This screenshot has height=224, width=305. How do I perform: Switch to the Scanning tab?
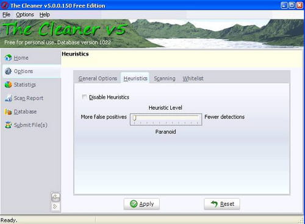pos(165,79)
